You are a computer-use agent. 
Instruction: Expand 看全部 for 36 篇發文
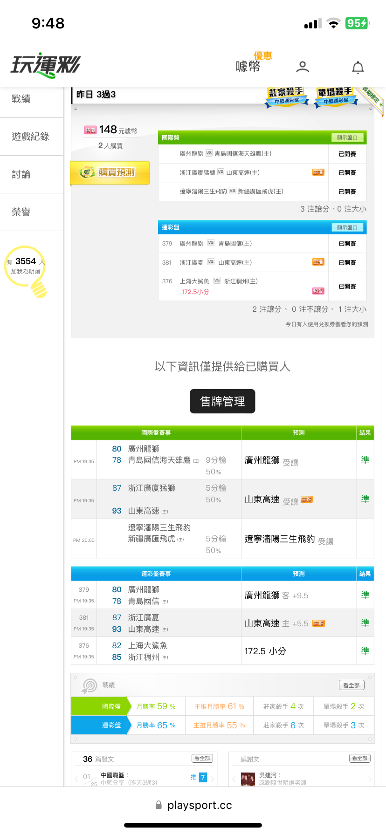202,759
